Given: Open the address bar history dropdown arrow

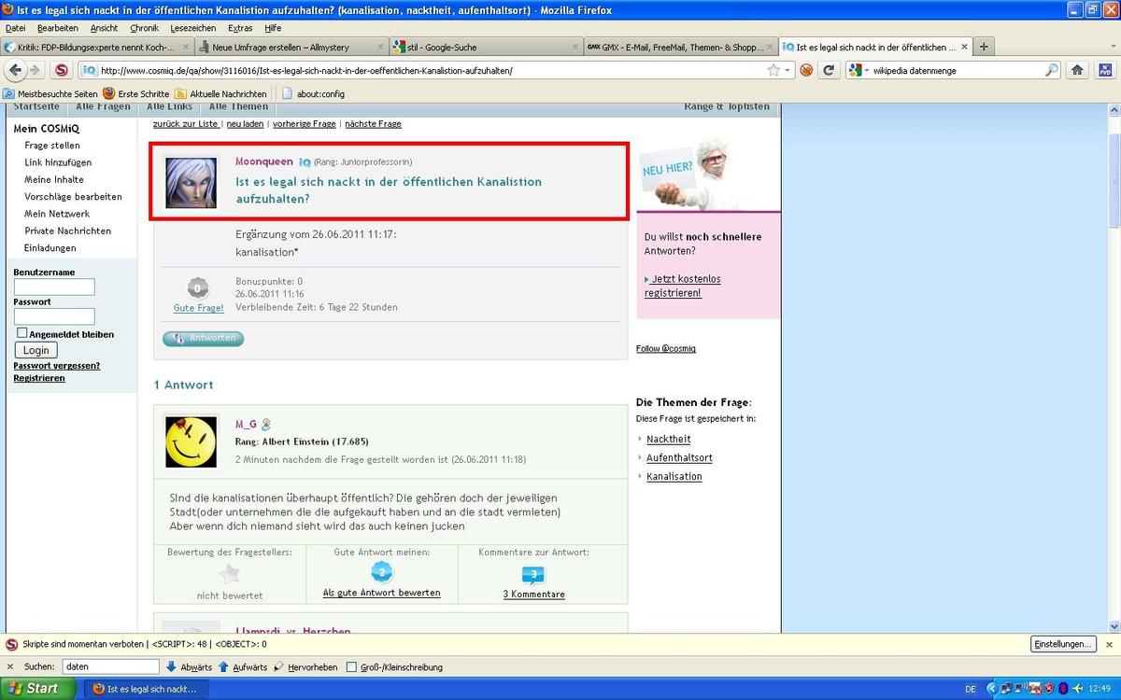Looking at the screenshot, I should pyautogui.click(x=788, y=70).
